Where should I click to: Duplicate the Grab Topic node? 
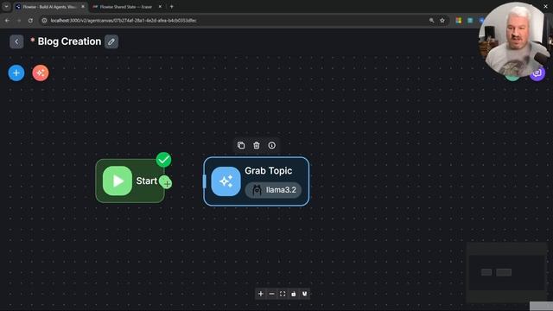241,145
